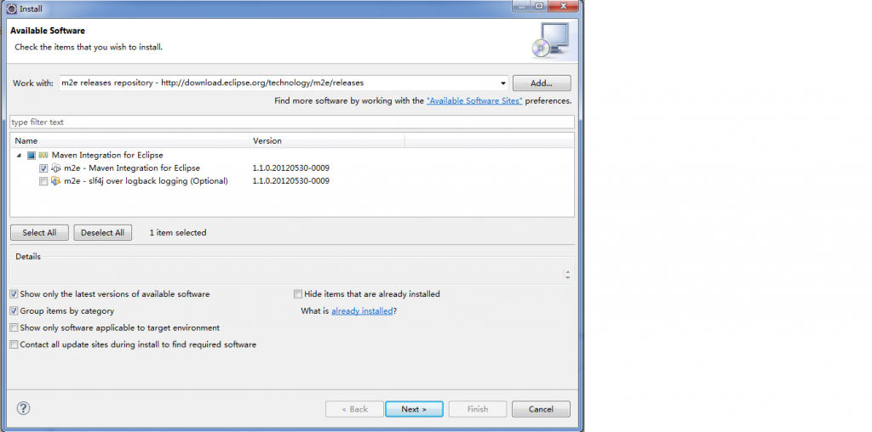Viewport: 872px width, 432px height.
Task: Toggle Show only the latest versions option
Action: coord(14,293)
